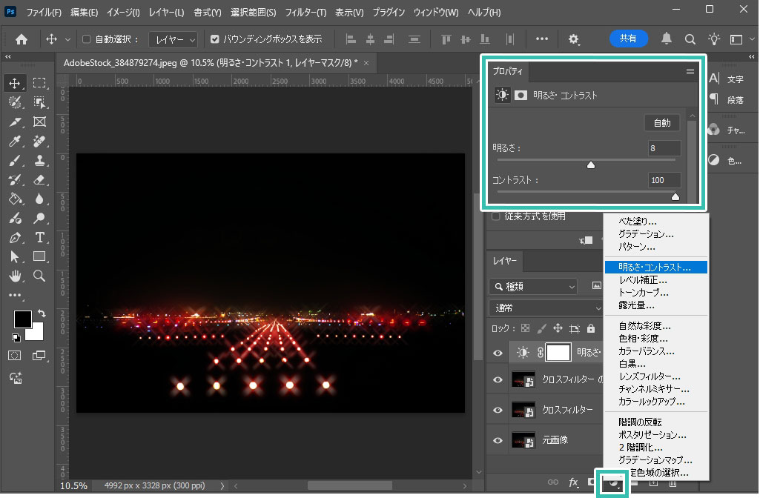Click the コントラスト slider handle
Viewport: 760px width, 498px height.
675,197
